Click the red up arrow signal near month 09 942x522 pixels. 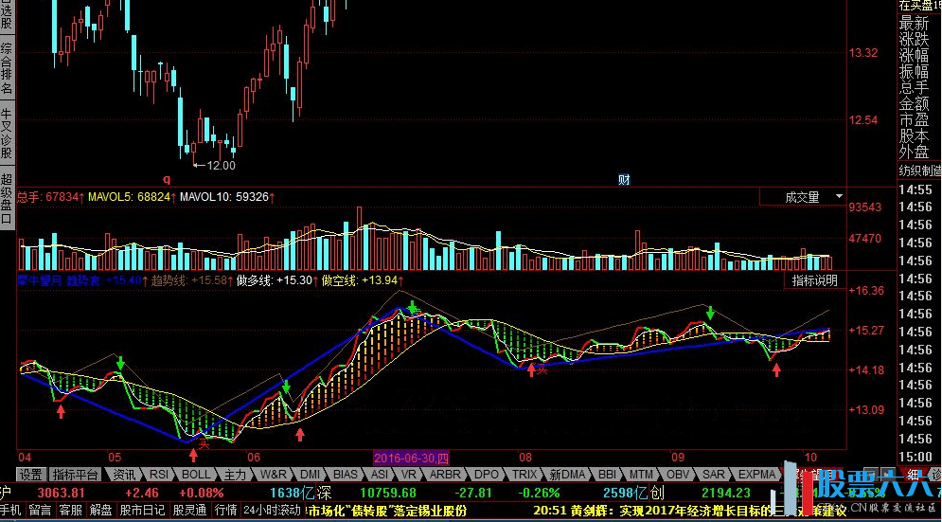(x=776, y=369)
